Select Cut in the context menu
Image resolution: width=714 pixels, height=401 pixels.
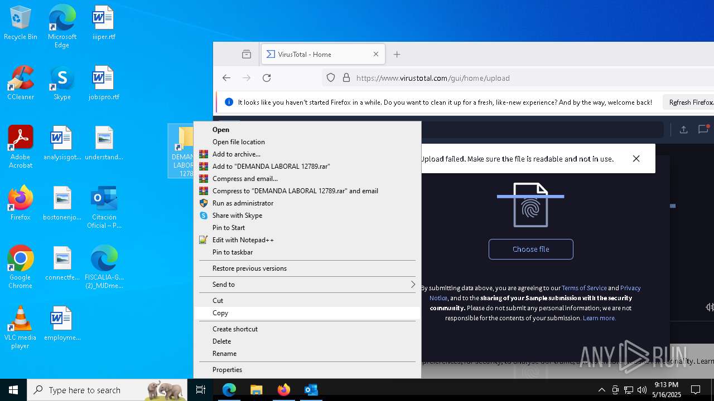coord(307,301)
